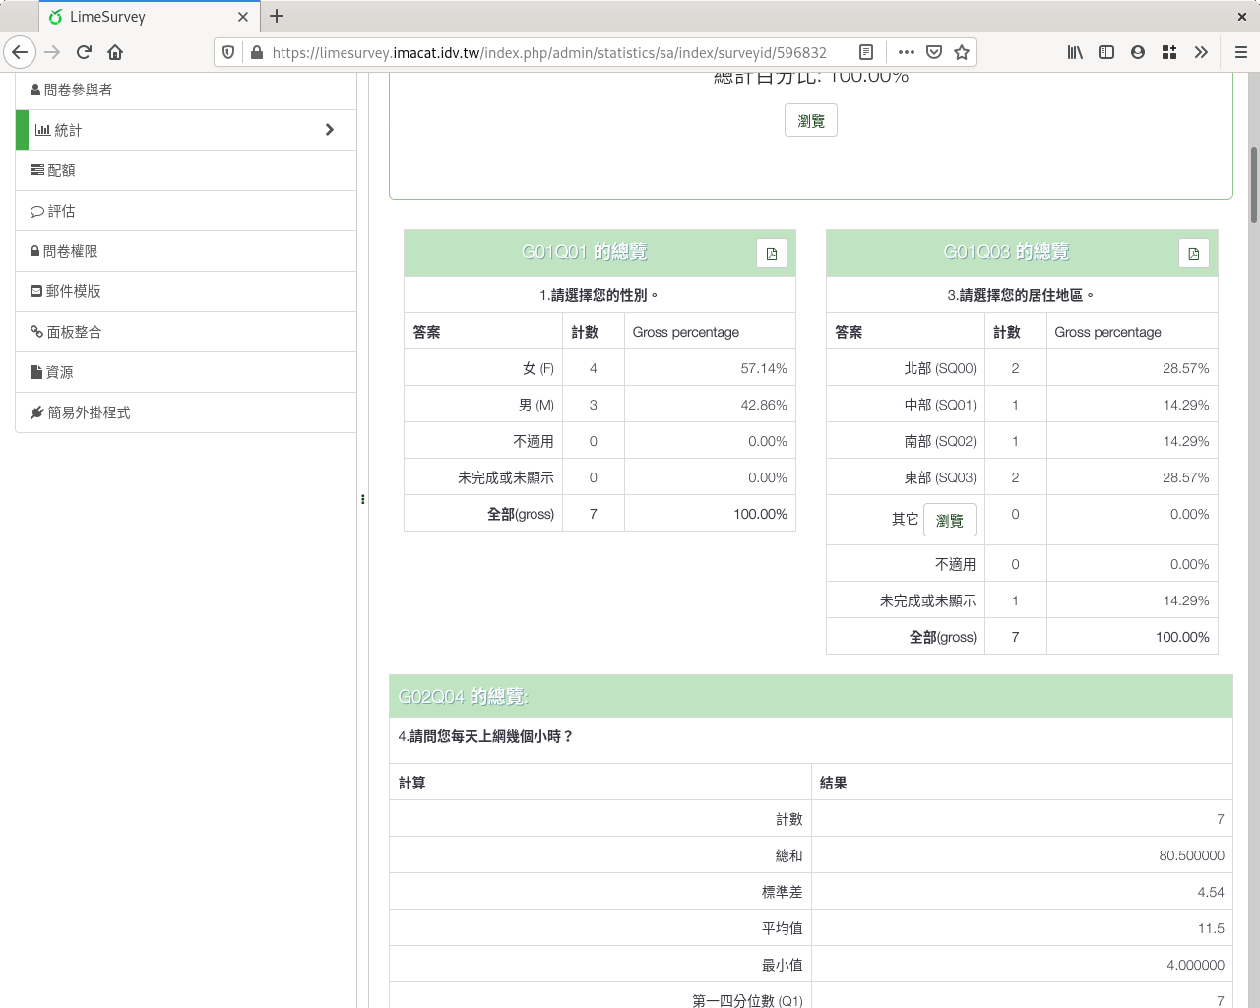This screenshot has width=1260, height=1008.
Task: Click the G02Q04 的總覽 panel header
Action: 811,696
